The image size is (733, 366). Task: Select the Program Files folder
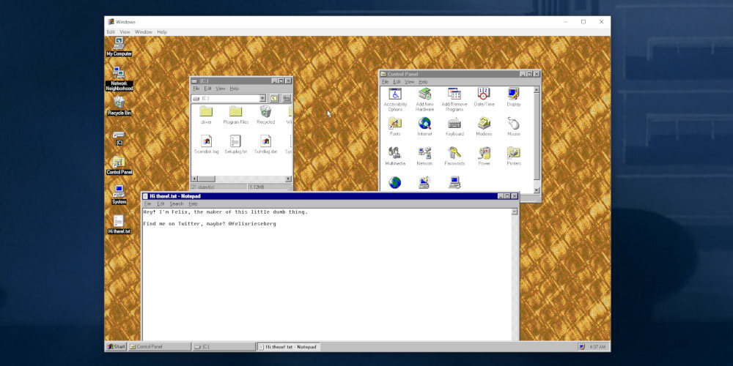235,115
